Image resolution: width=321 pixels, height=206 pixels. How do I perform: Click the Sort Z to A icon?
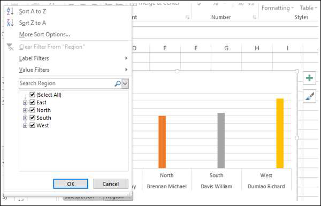point(10,22)
